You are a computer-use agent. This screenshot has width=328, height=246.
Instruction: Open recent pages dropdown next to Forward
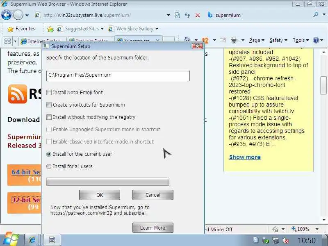(x=27, y=15)
